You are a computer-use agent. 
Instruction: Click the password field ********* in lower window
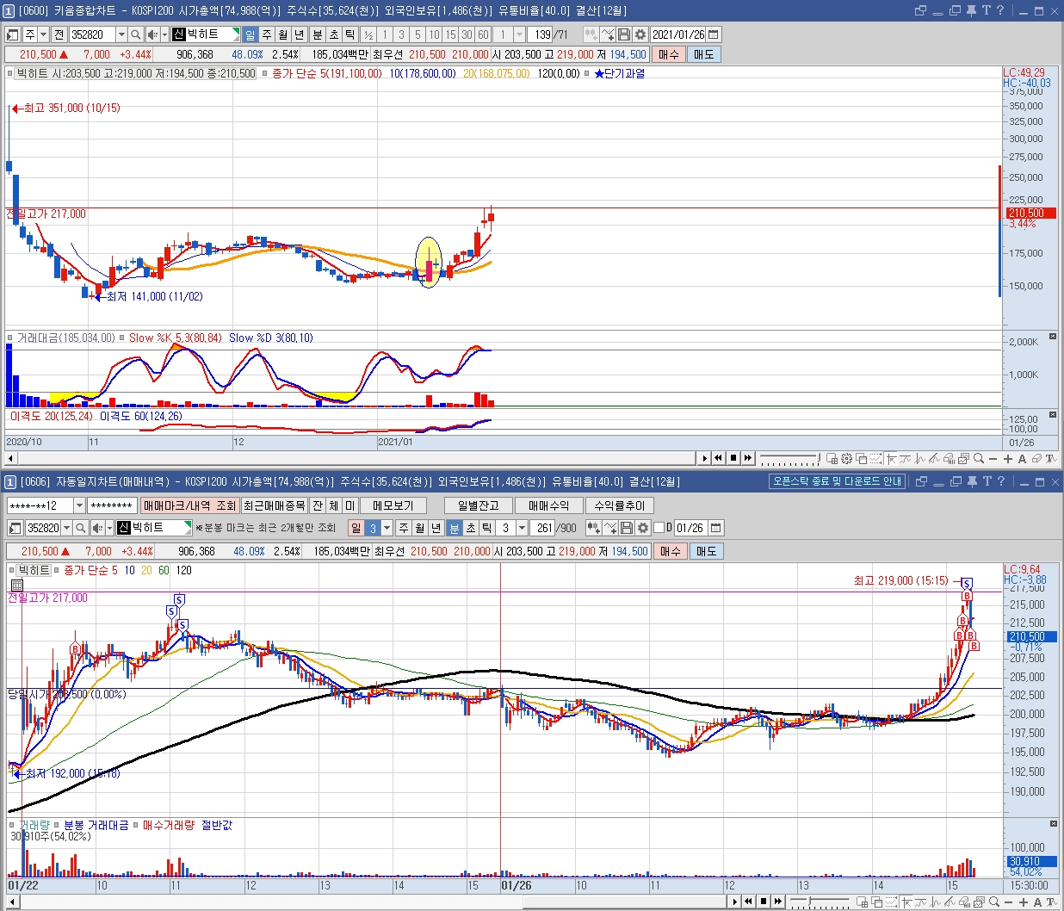tap(112, 505)
